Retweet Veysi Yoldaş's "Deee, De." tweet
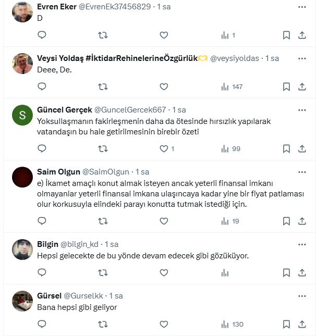316x336 pixels. 103,87
